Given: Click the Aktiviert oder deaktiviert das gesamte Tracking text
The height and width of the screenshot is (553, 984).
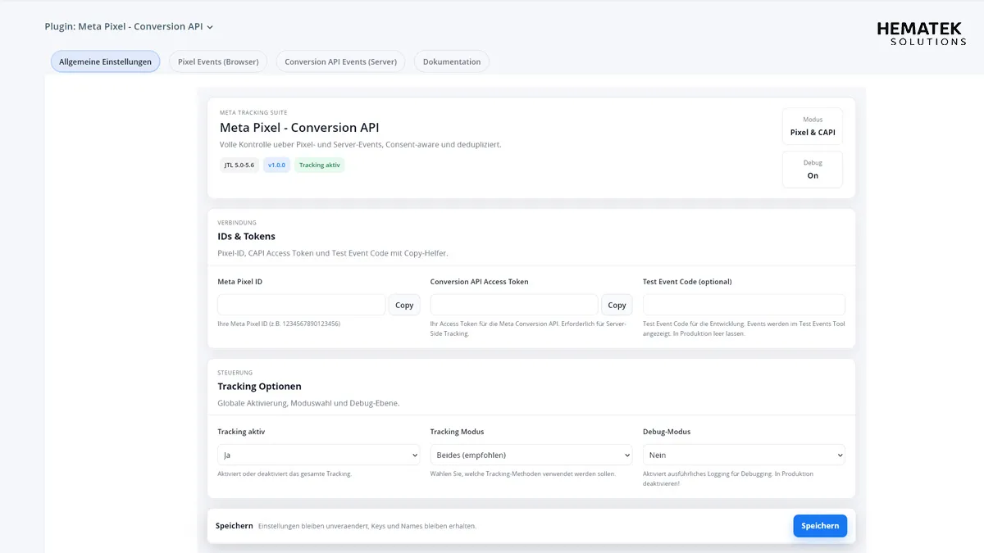Looking at the screenshot, I should pos(285,474).
